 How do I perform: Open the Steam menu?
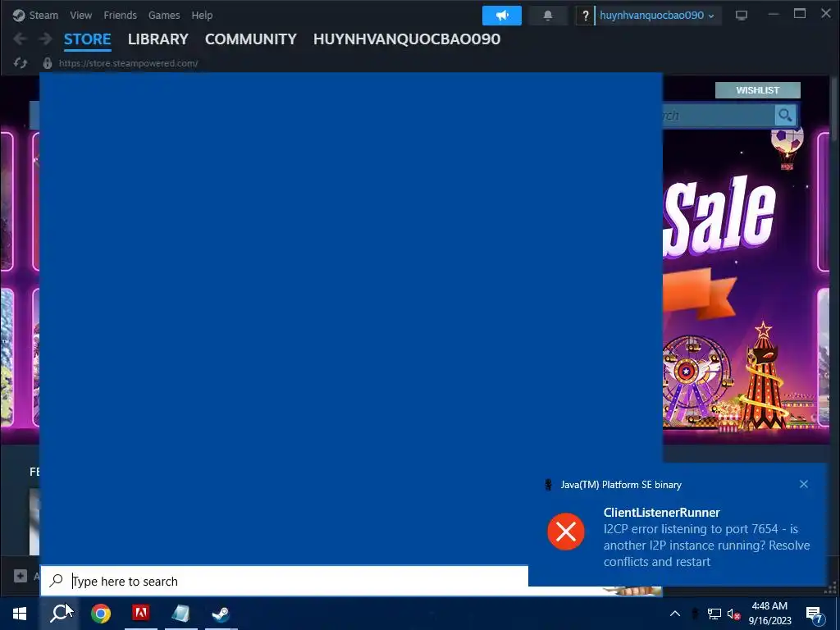(x=36, y=15)
